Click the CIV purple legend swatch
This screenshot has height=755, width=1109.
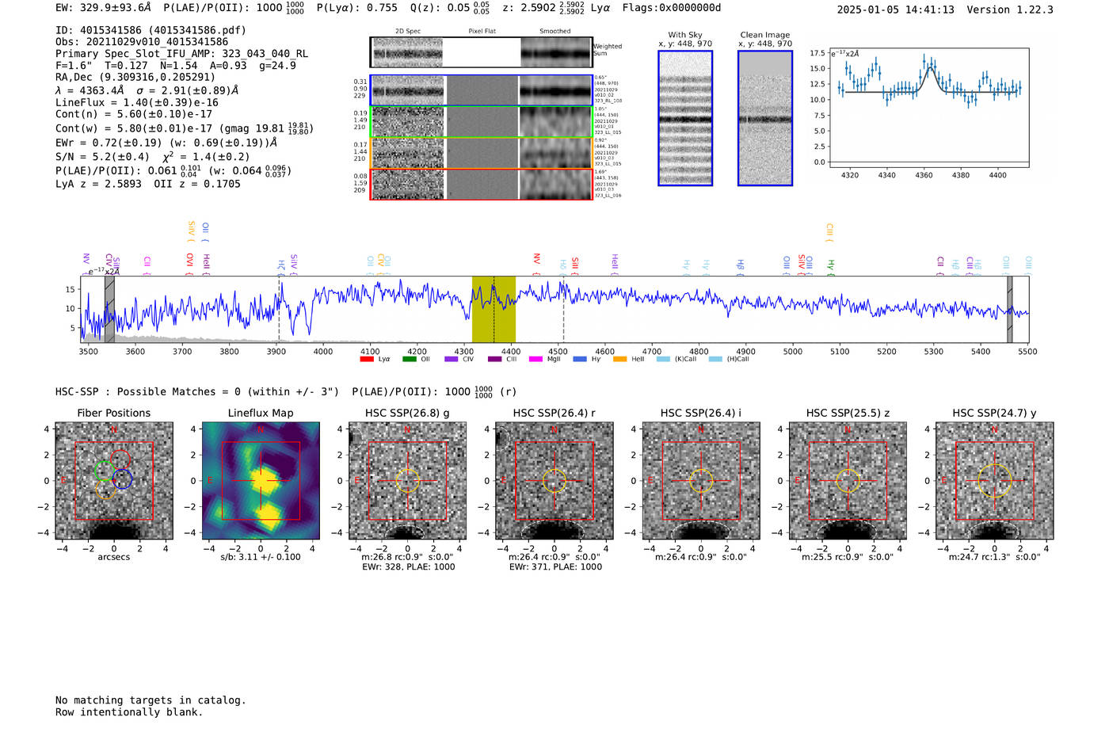coord(452,359)
